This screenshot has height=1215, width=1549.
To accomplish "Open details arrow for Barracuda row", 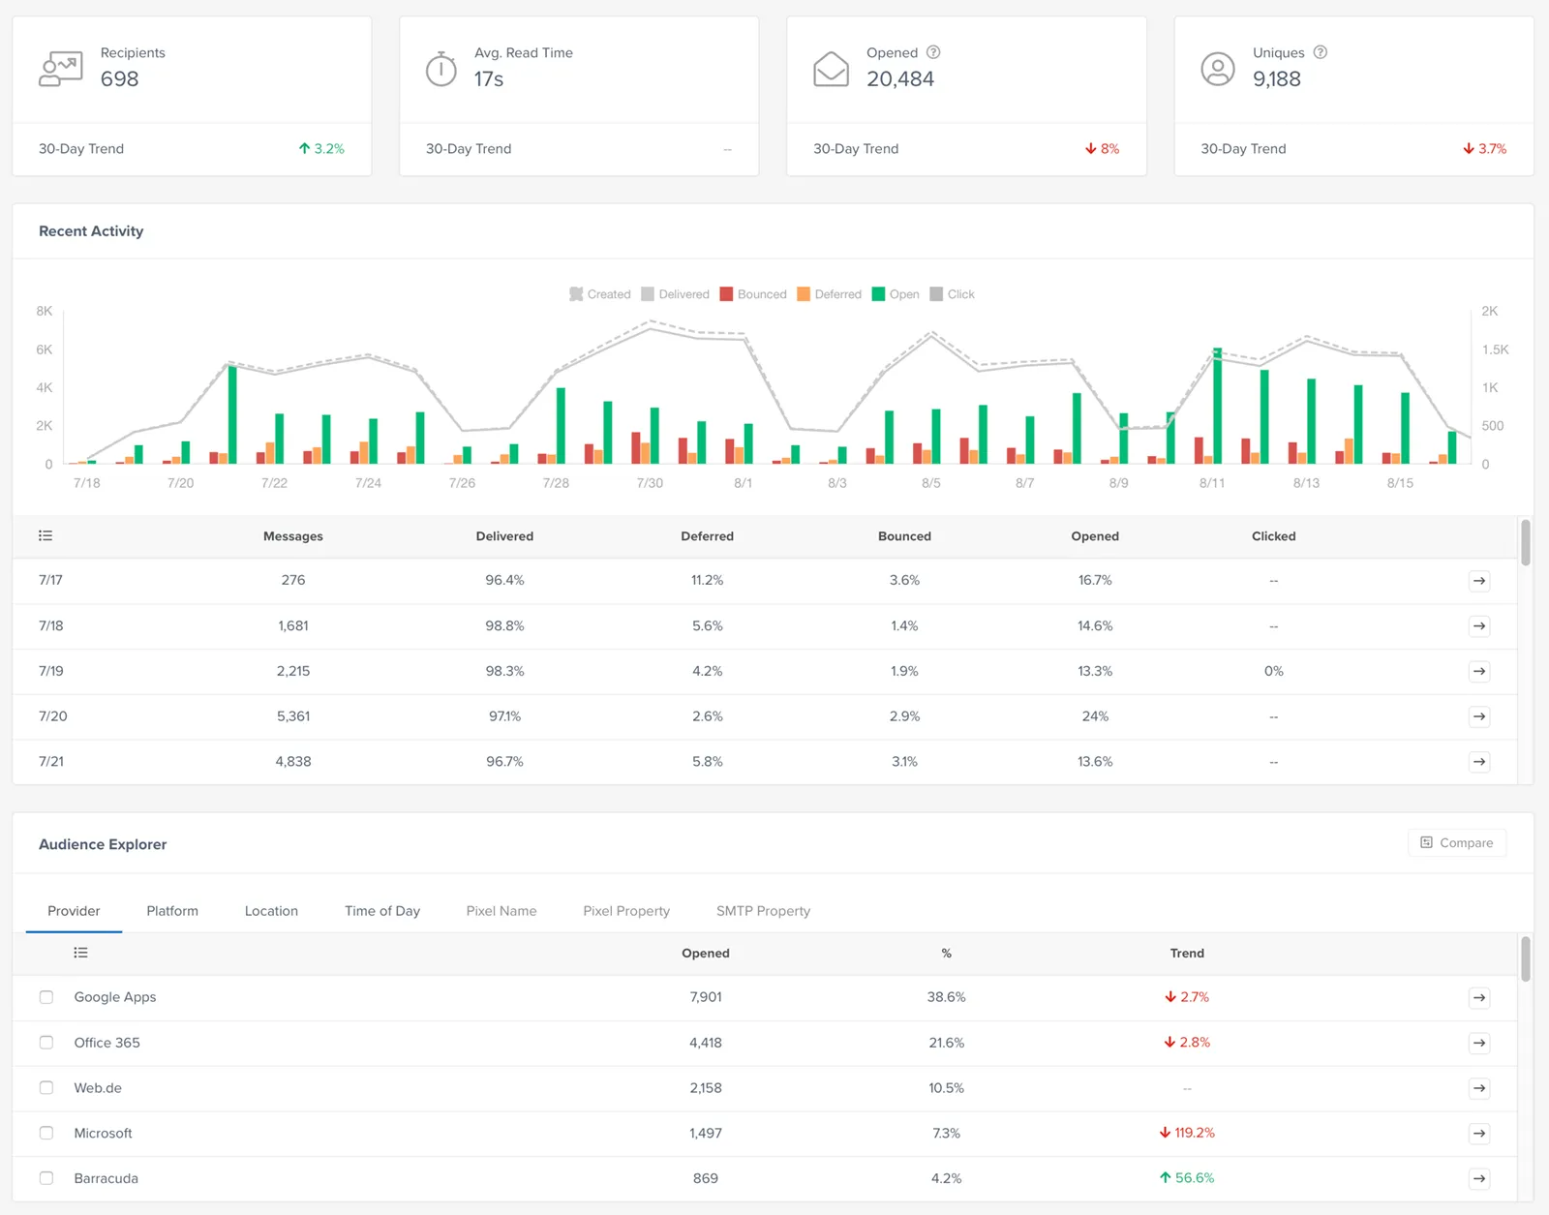I will [1479, 1178].
